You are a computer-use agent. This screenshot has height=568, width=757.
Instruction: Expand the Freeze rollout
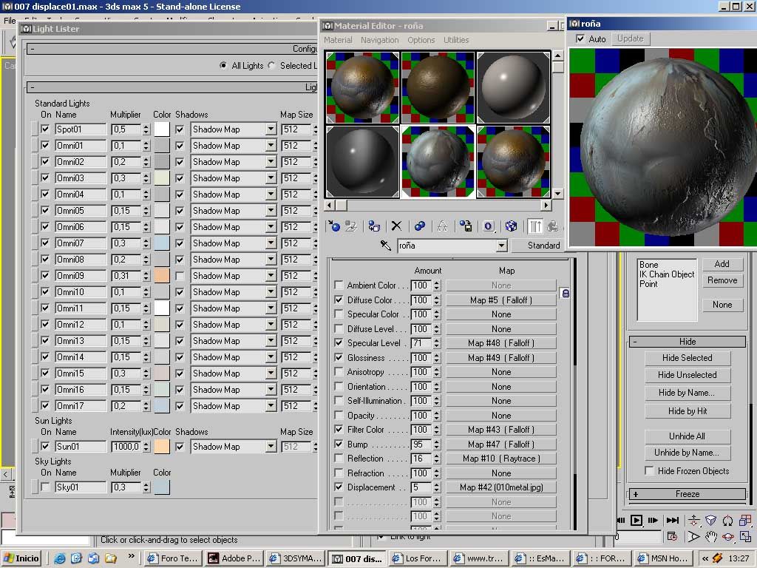pos(687,494)
